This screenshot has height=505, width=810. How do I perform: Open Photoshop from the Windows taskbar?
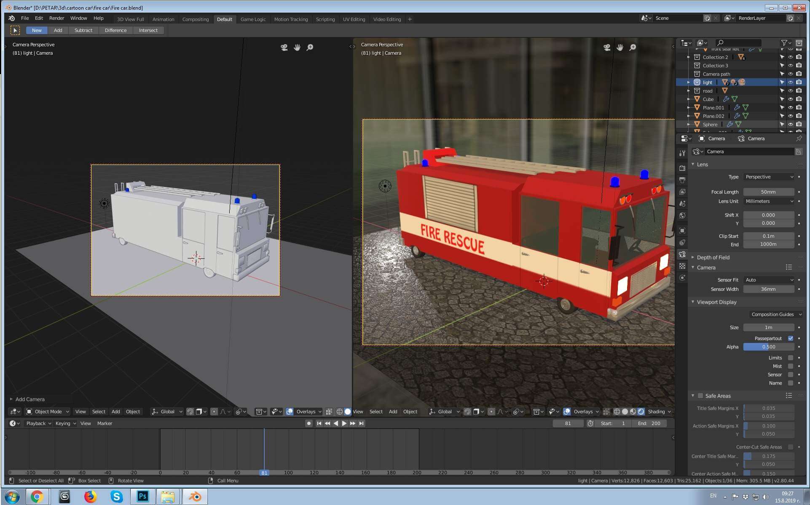pyautogui.click(x=142, y=497)
